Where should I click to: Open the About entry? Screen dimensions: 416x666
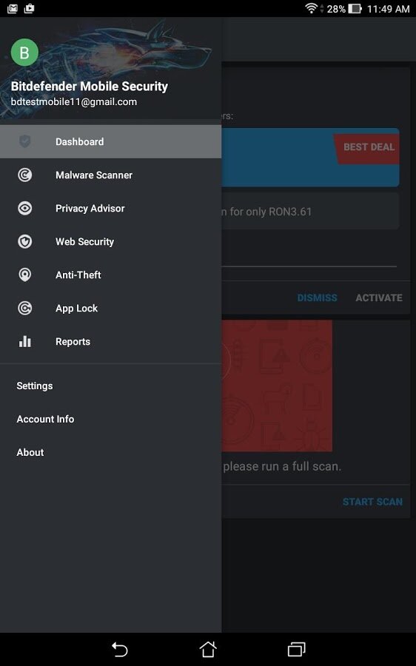[30, 452]
